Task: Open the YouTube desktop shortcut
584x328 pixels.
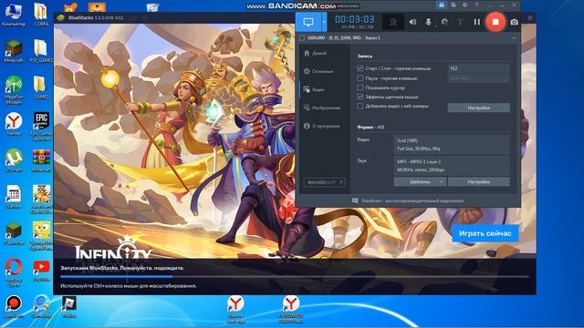Action: point(41,270)
